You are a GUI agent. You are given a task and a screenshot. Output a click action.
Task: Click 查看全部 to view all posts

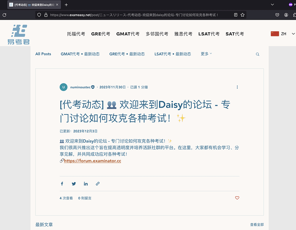point(257,225)
